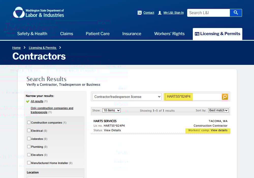This screenshot has width=254, height=178.
Task: Check the Construction companies checkbox
Action: pyautogui.click(x=29, y=123)
